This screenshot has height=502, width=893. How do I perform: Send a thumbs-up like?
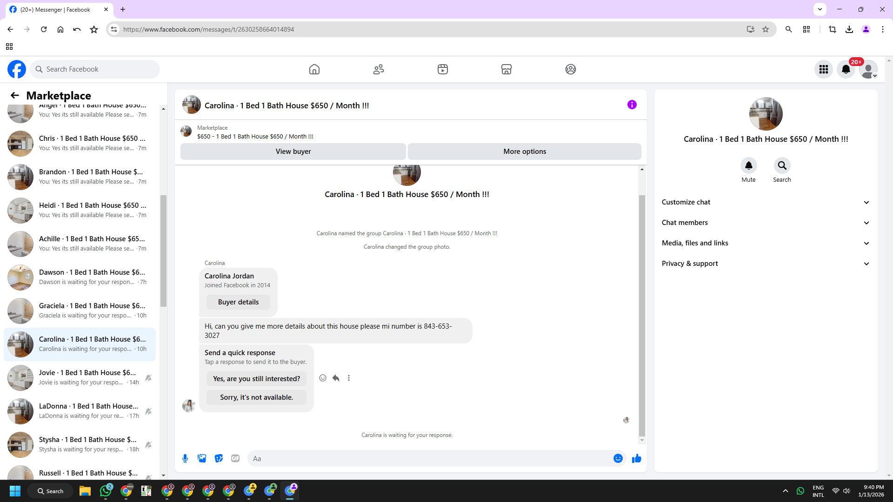click(x=636, y=458)
